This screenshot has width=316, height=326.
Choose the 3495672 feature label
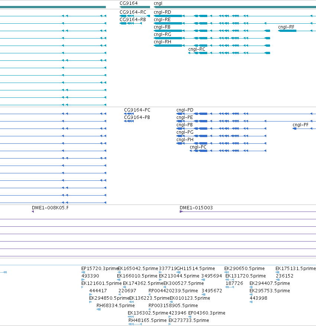(x=212, y=291)
